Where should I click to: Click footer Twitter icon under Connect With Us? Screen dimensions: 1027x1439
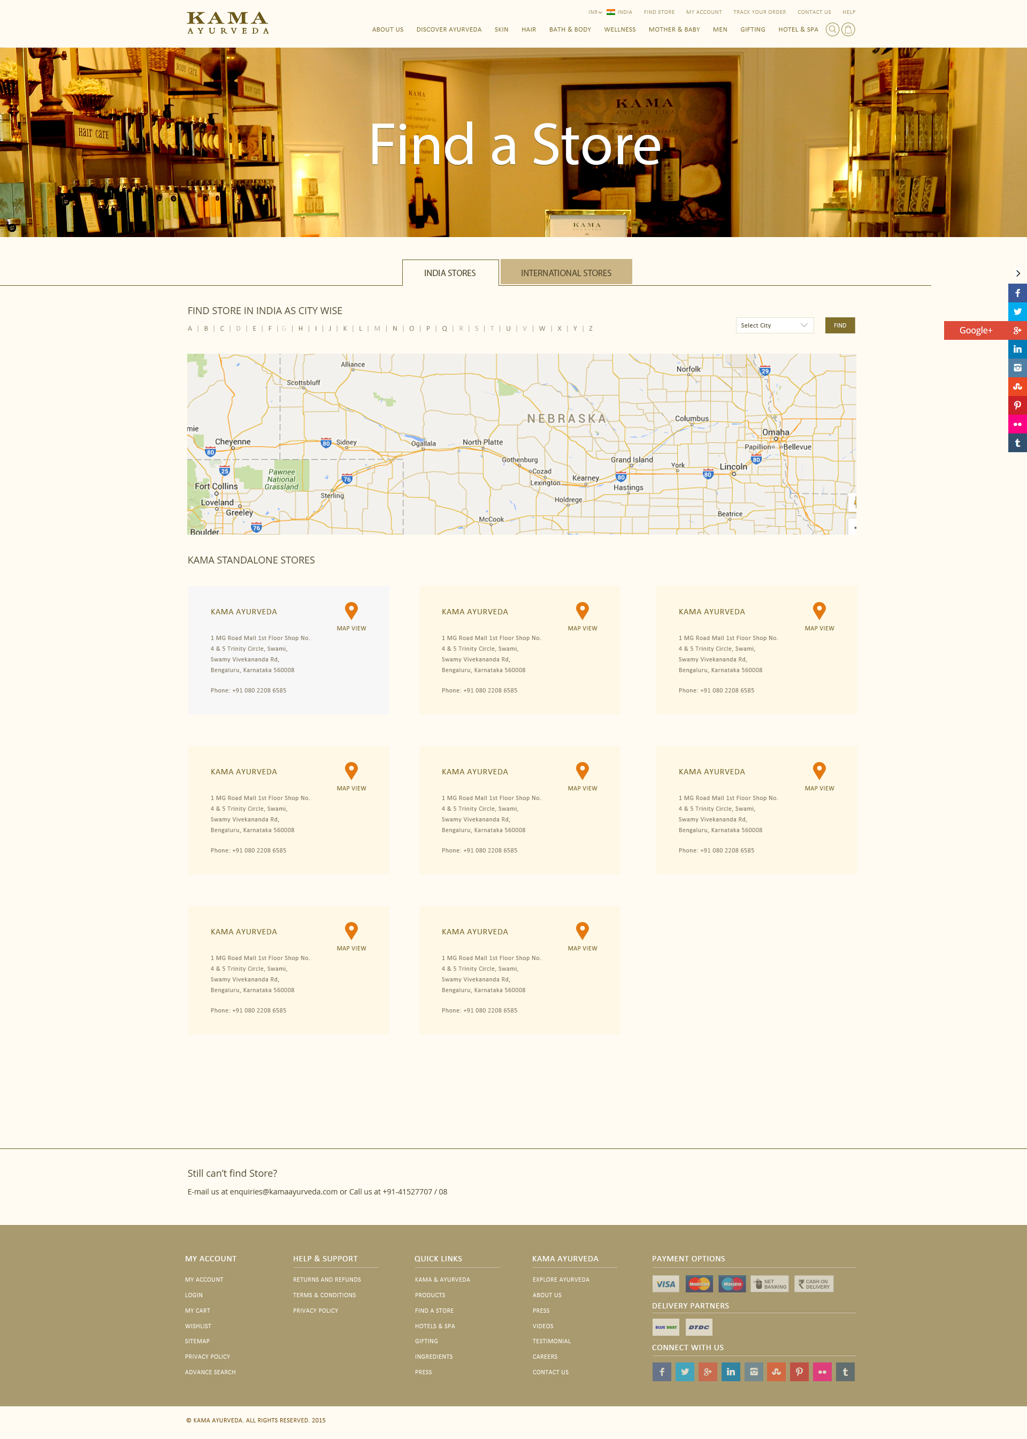684,1372
